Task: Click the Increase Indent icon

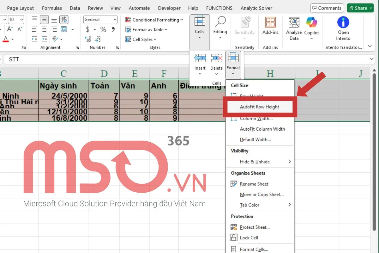Action: tap(44, 39)
